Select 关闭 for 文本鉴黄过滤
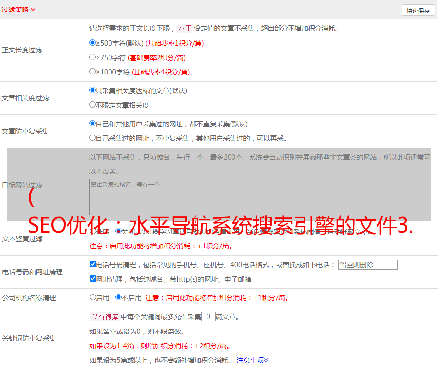The width and height of the screenshot is (438, 369). 119,231
